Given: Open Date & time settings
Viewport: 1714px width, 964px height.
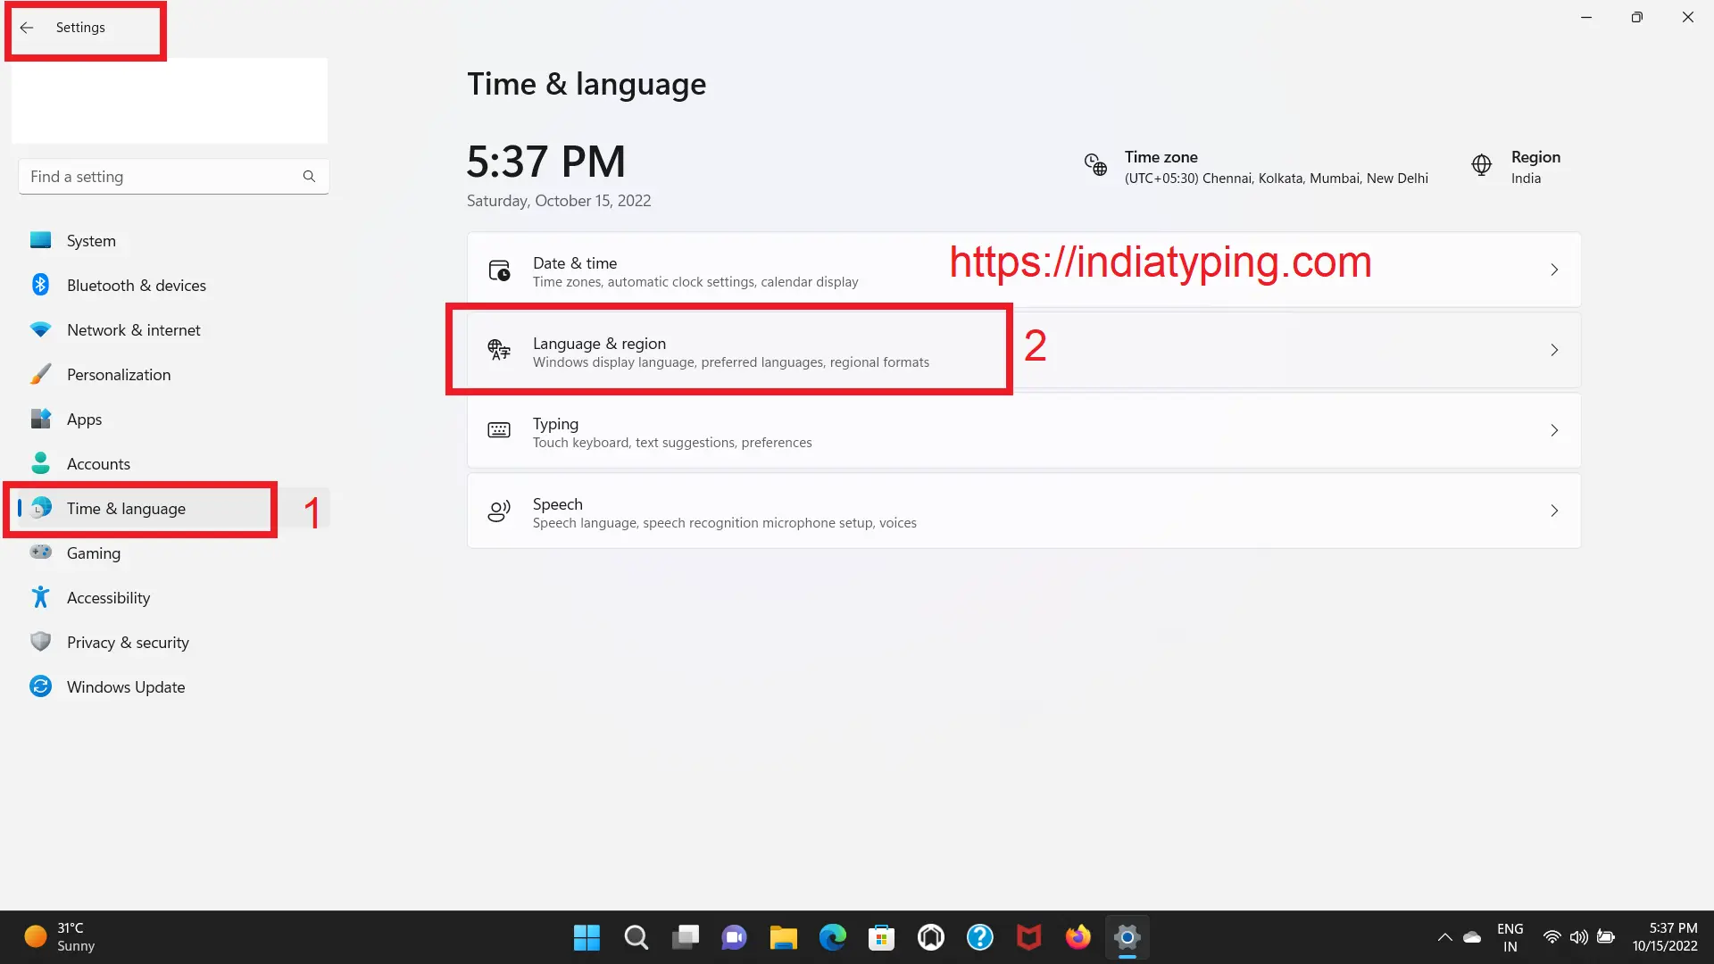Looking at the screenshot, I should click(1024, 270).
